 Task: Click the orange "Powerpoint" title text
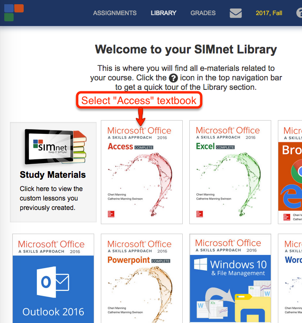pyautogui.click(x=129, y=260)
